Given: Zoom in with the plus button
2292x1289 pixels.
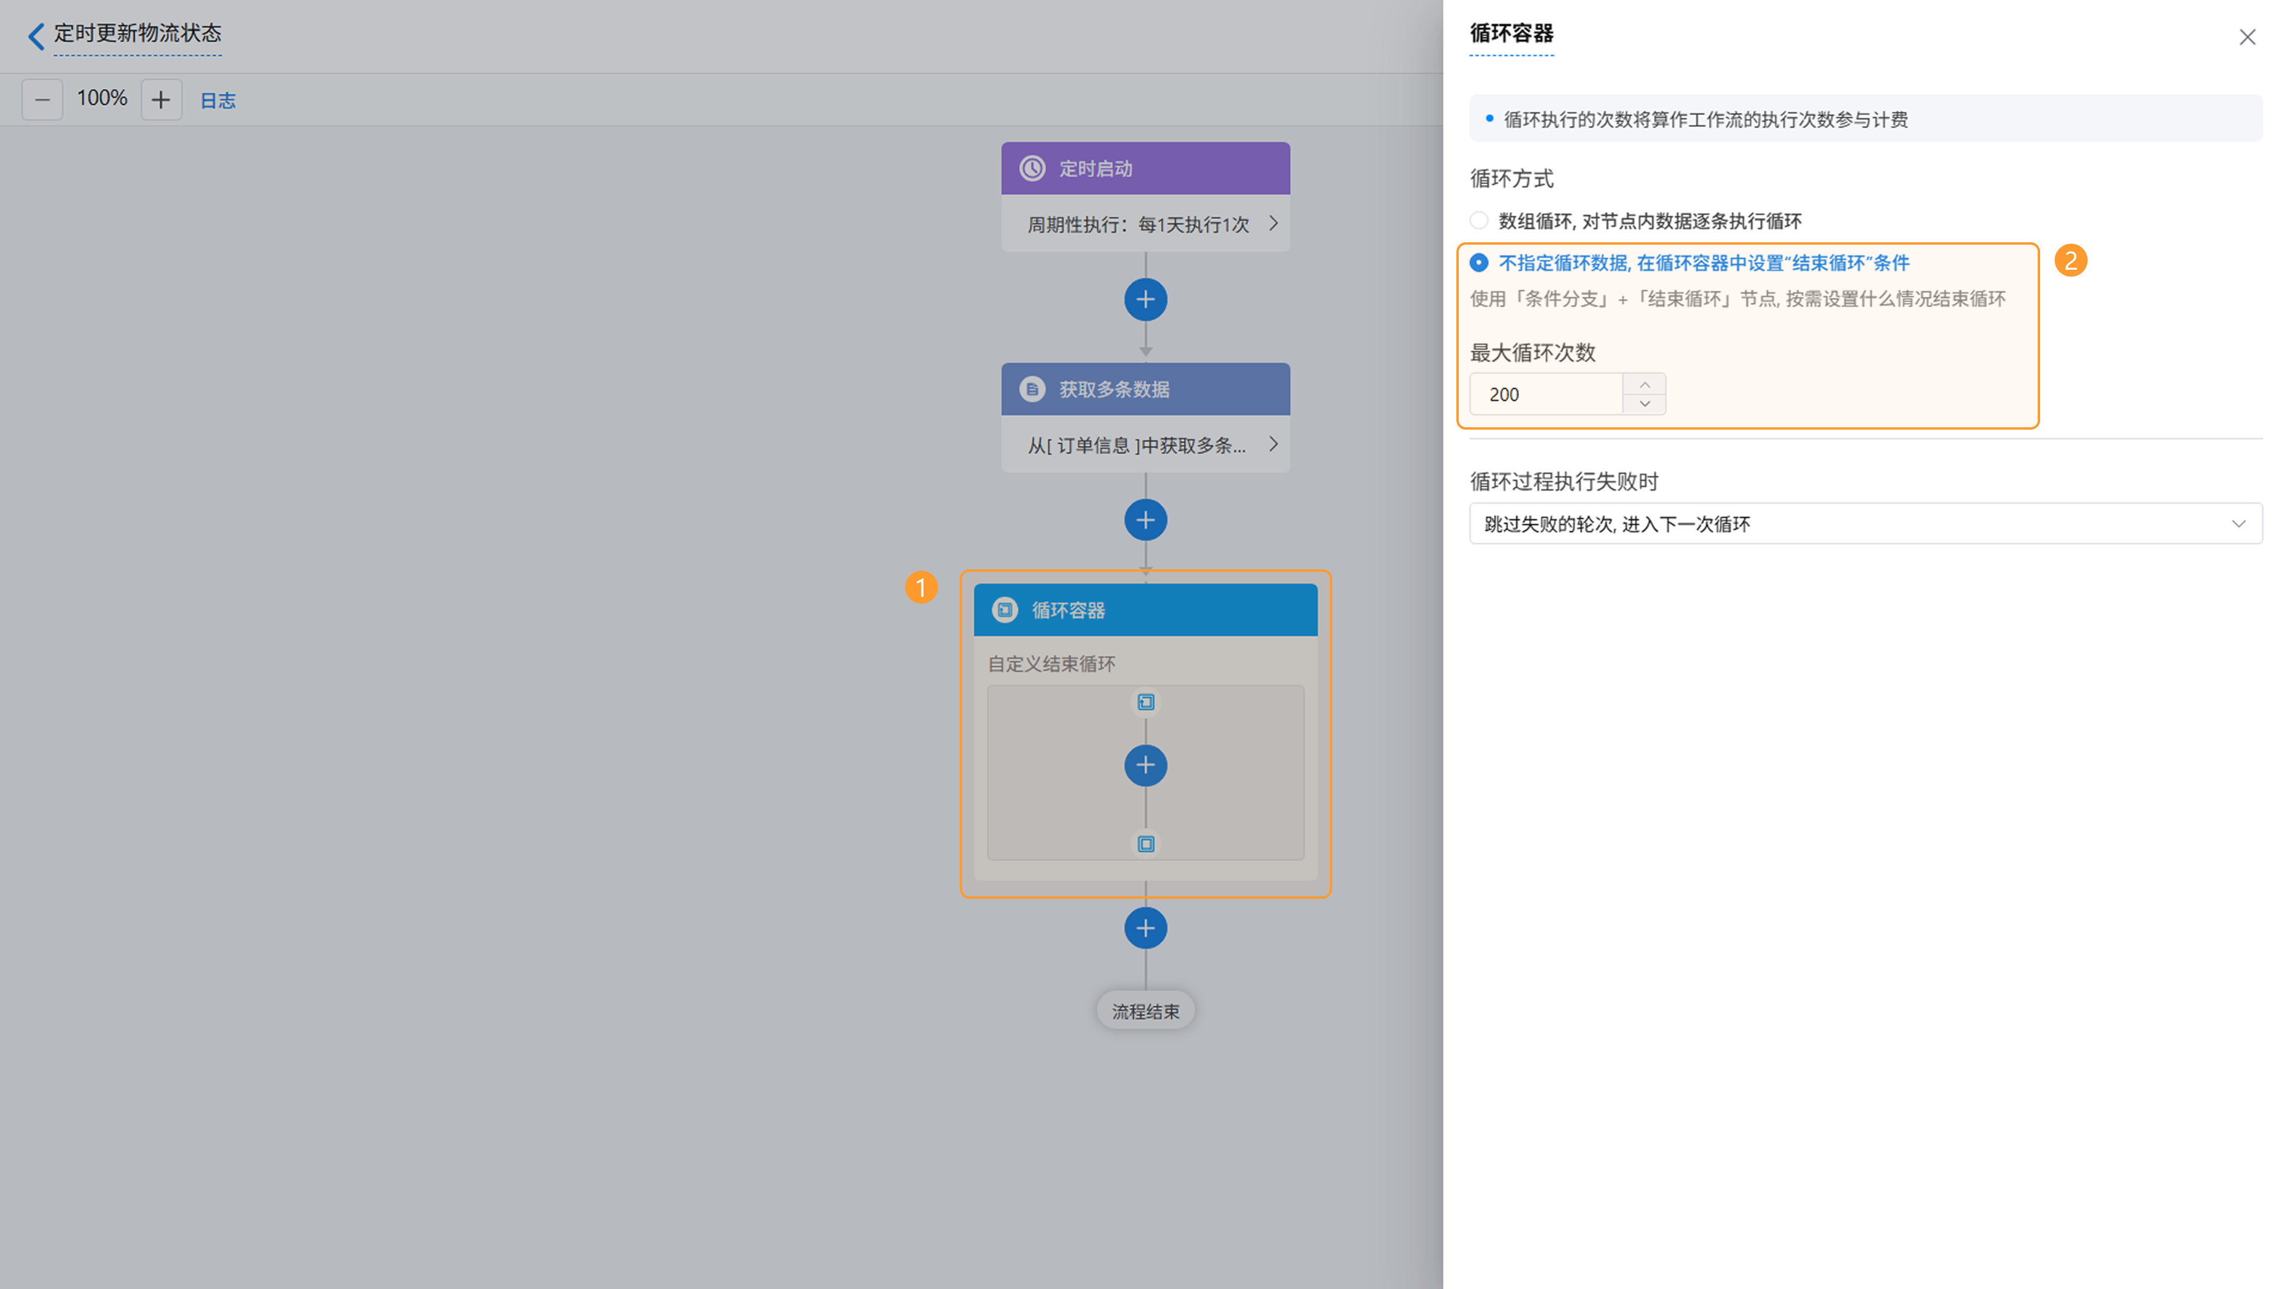Looking at the screenshot, I should coord(161,100).
